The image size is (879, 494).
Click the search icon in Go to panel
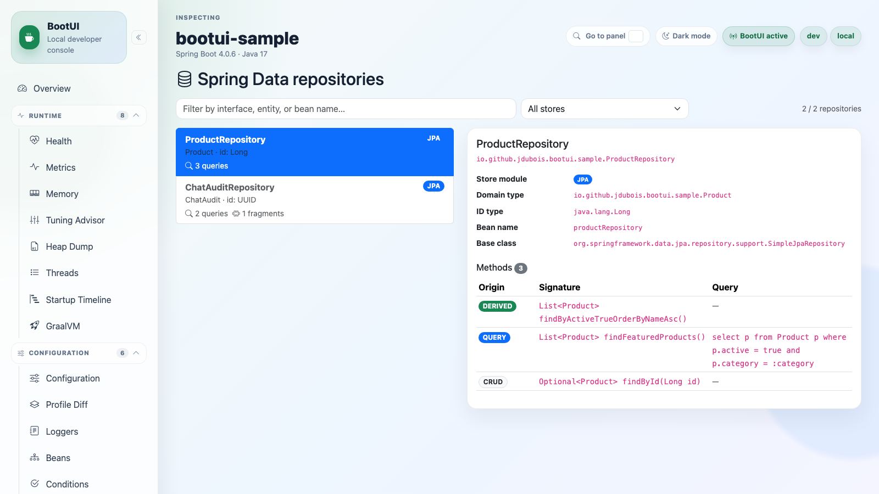click(x=577, y=36)
